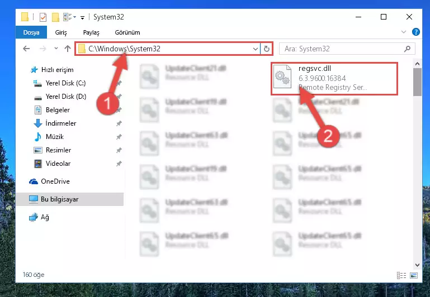
Task: Close the System32 window
Action: [x=409, y=17]
